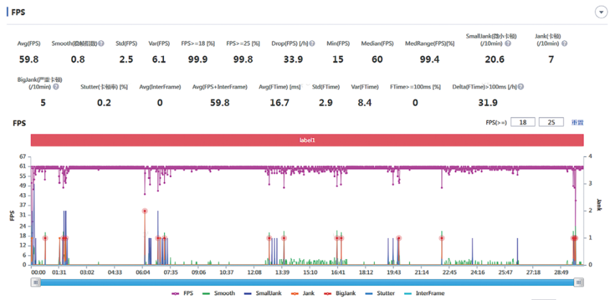The height and width of the screenshot is (300, 615).
Task: Click the Var(FPS) value 6.1
Action: point(159,59)
